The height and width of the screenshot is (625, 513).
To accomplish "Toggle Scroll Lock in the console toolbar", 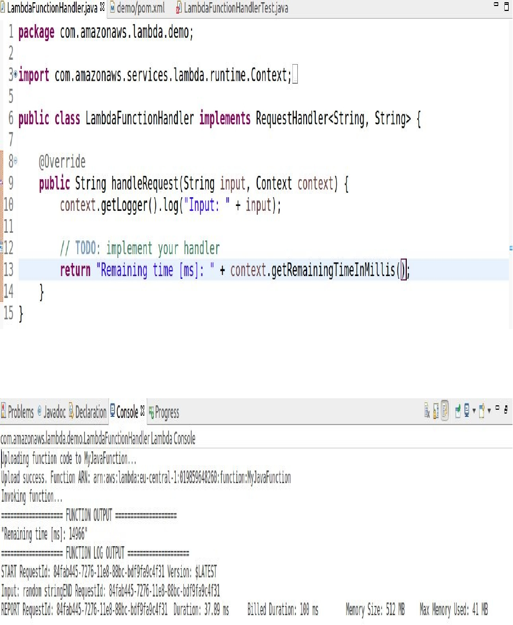I will coord(436,410).
